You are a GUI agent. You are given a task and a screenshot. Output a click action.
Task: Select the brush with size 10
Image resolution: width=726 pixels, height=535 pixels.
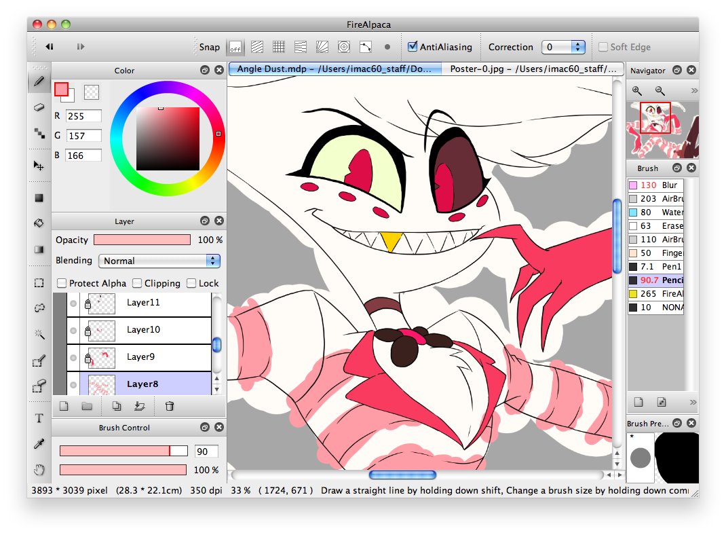click(x=655, y=307)
